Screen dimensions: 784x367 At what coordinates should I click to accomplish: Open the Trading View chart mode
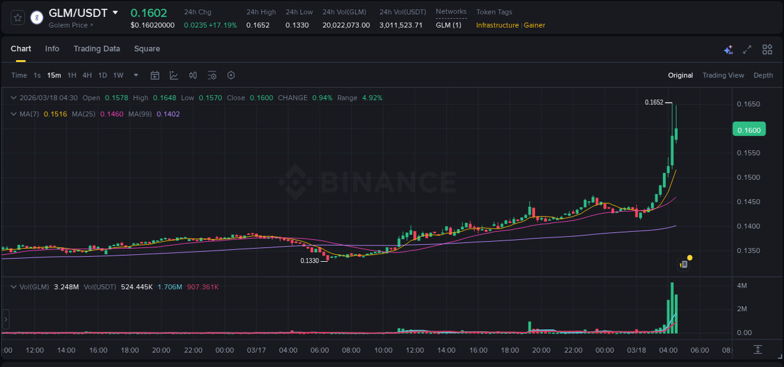pyautogui.click(x=723, y=75)
